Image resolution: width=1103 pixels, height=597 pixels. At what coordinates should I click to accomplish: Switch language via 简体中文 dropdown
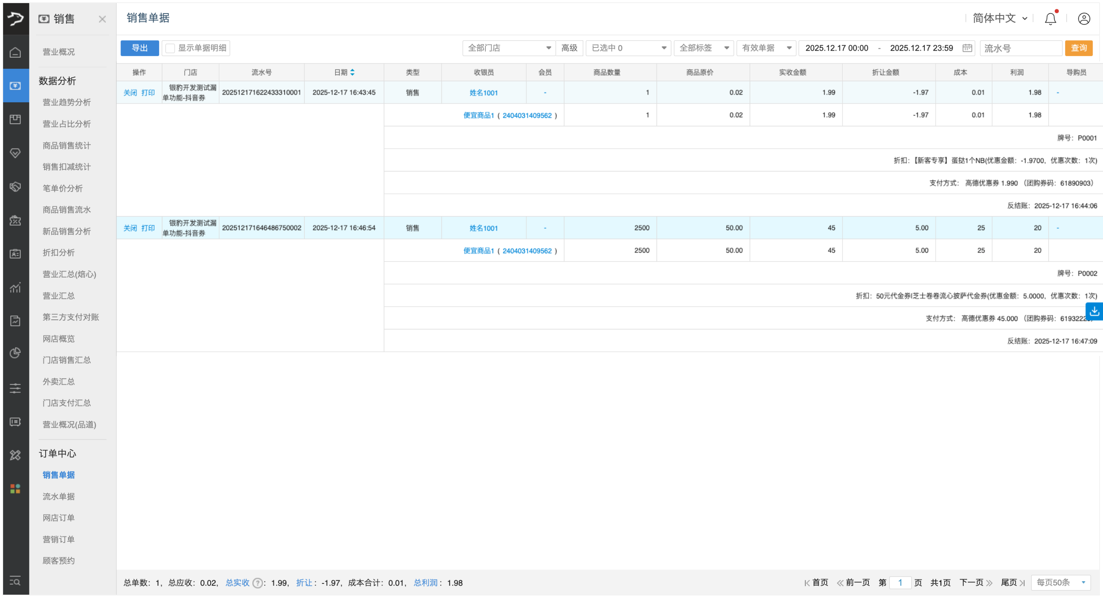tap(999, 19)
